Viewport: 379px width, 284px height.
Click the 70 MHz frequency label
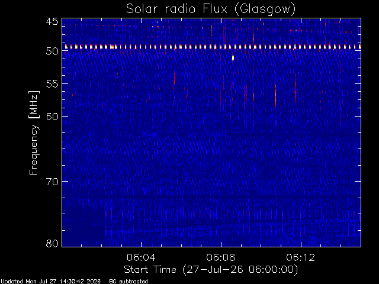[52, 181]
